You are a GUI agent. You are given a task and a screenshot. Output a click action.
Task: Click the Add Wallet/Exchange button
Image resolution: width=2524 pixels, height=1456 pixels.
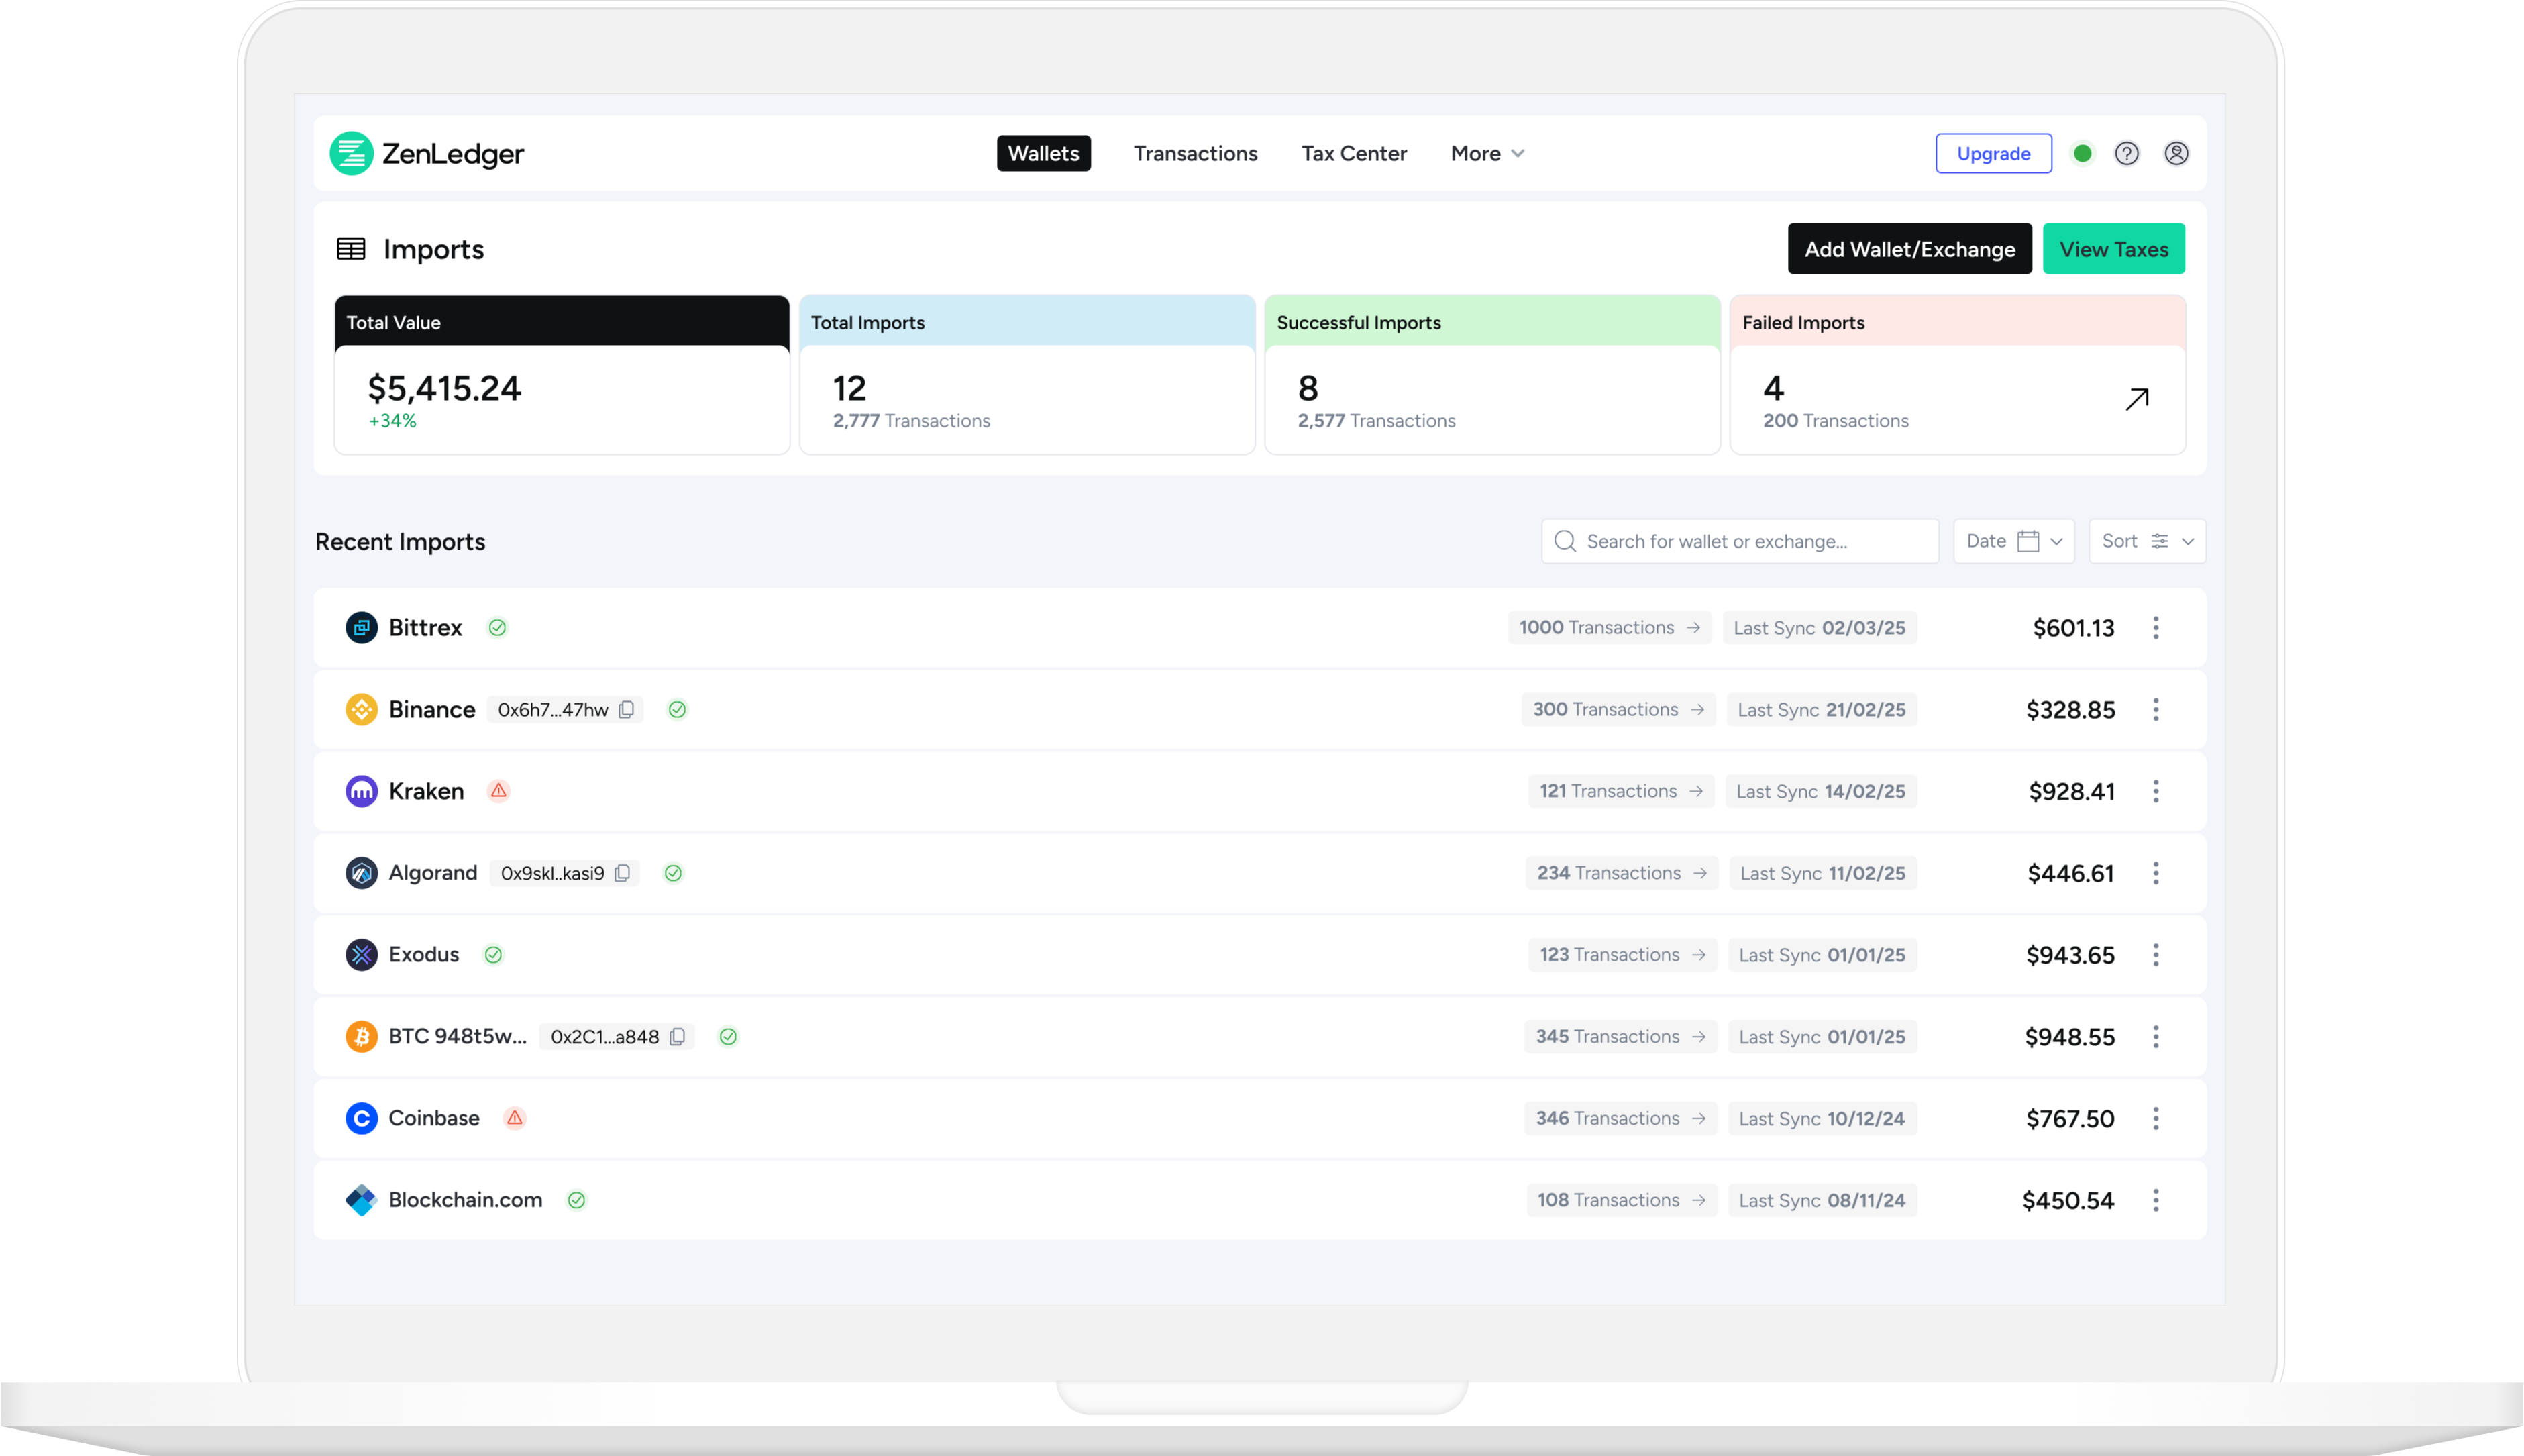tap(1909, 249)
